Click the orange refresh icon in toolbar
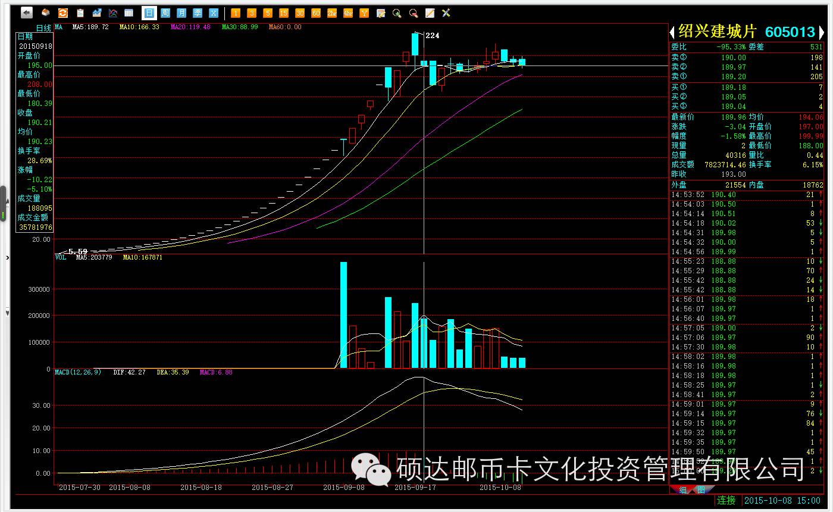The width and height of the screenshot is (833, 512). (62, 13)
